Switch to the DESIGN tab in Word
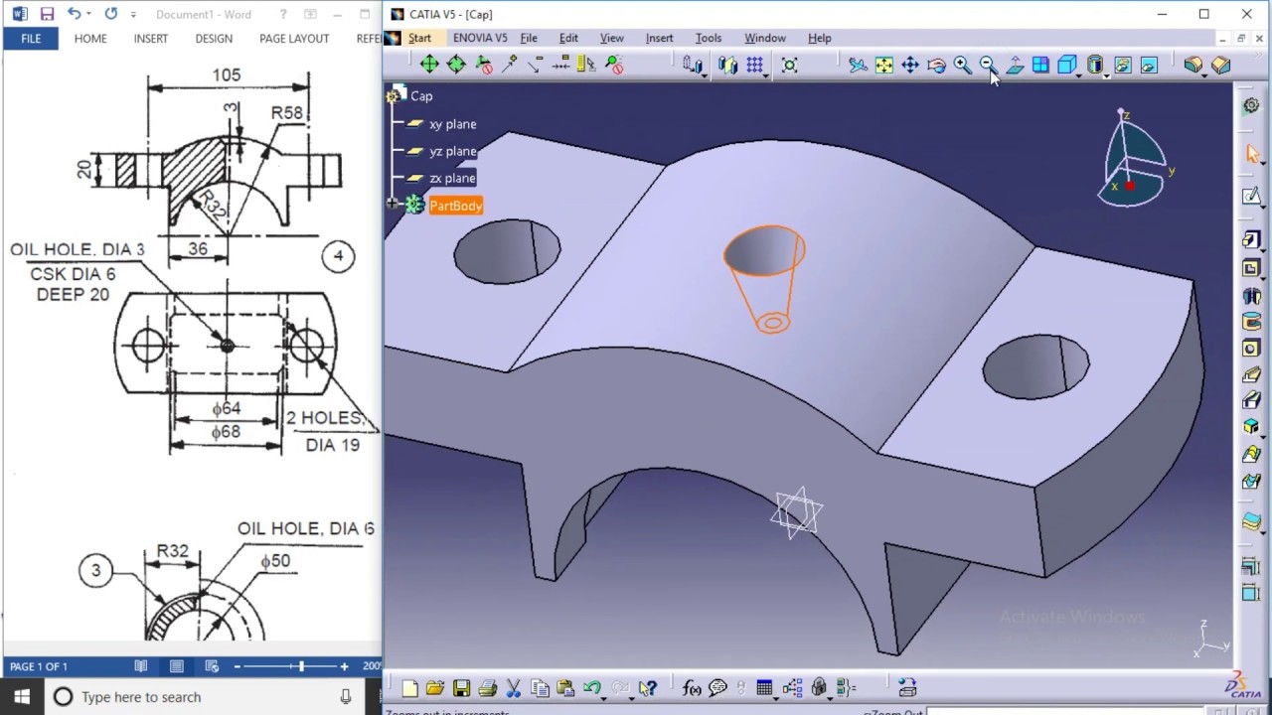The width and height of the screenshot is (1272, 715). [x=214, y=38]
